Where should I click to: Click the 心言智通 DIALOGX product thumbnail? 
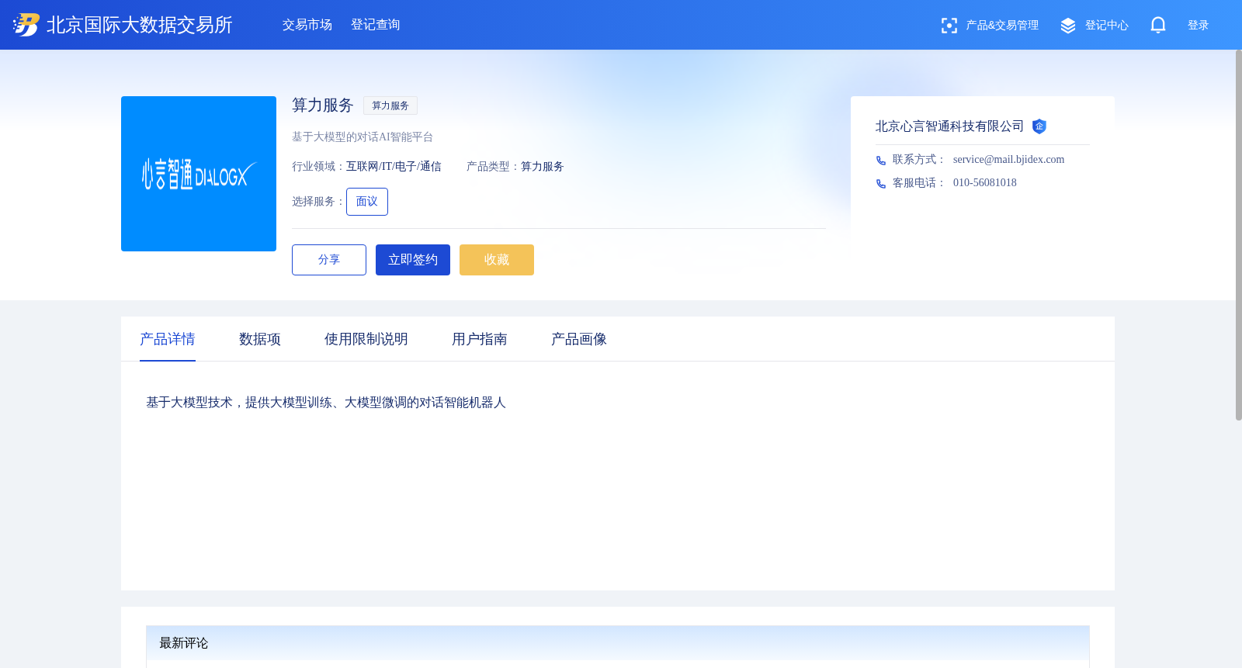[199, 174]
